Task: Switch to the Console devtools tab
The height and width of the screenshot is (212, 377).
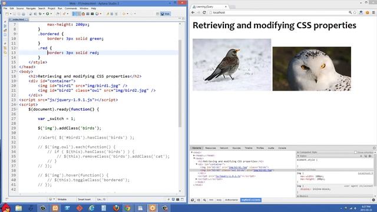Action: [x=282, y=148]
